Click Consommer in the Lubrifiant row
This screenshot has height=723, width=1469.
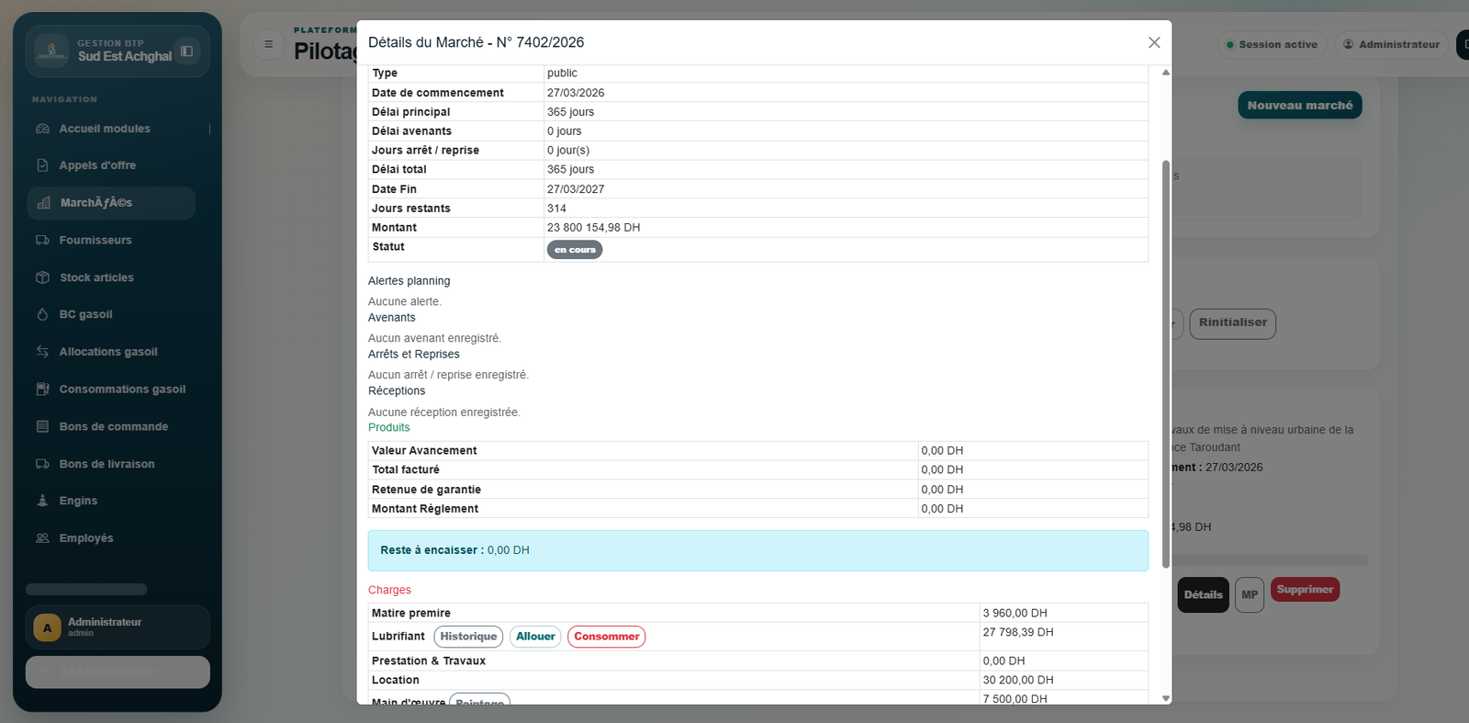point(607,637)
